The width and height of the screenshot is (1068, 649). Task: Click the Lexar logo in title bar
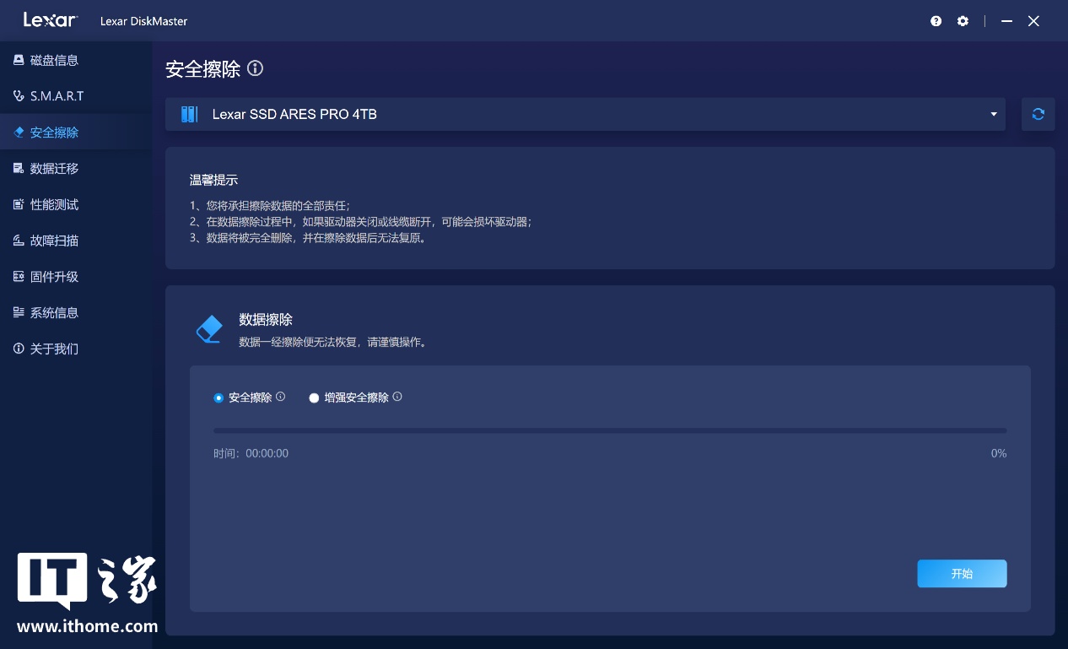coord(50,20)
